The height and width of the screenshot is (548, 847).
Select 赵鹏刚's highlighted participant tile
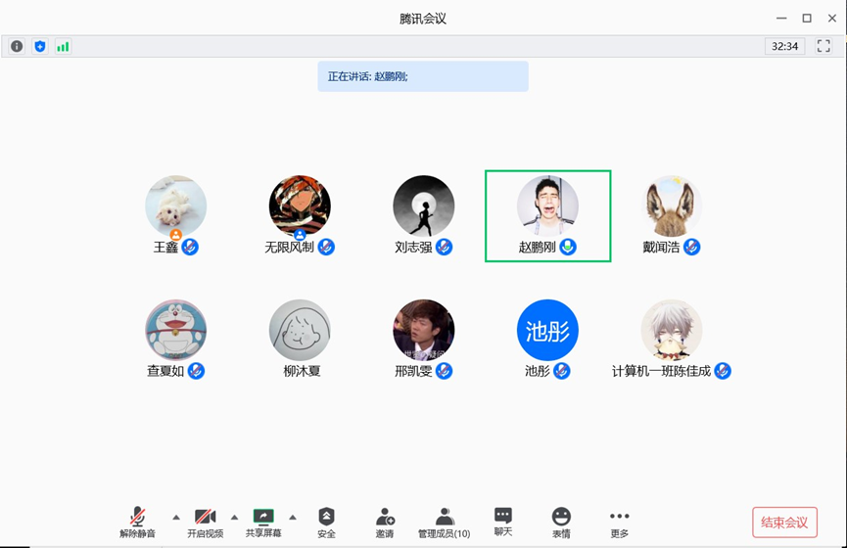pos(547,216)
